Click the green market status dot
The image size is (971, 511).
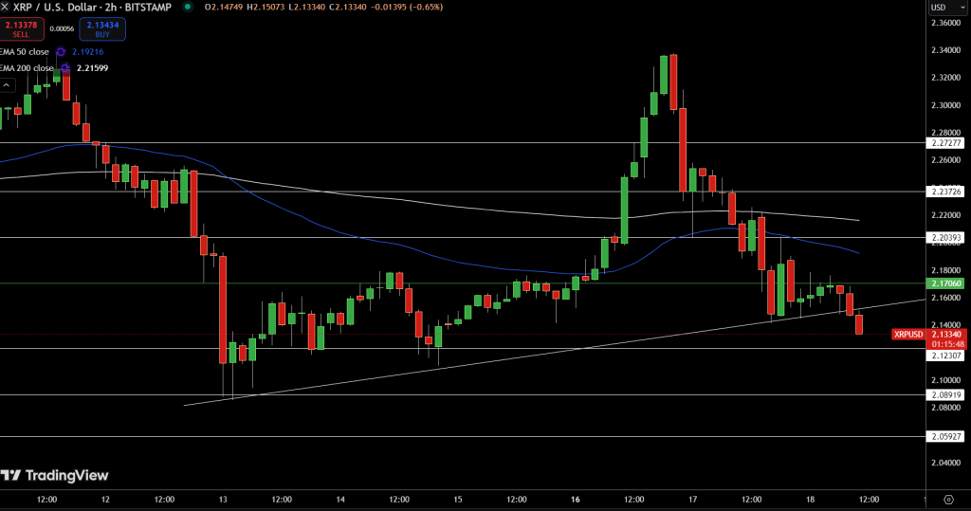[x=187, y=7]
